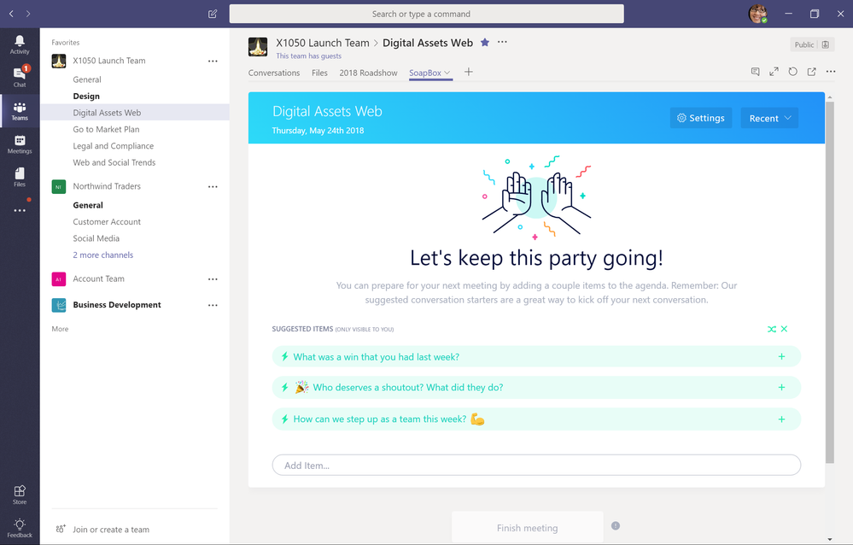
Task: Add 'What was a win' item with plus
Action: [x=782, y=356]
